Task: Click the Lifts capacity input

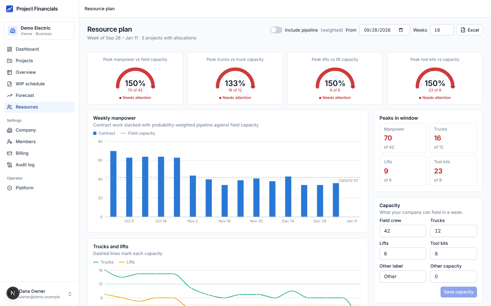Action: click(403, 254)
